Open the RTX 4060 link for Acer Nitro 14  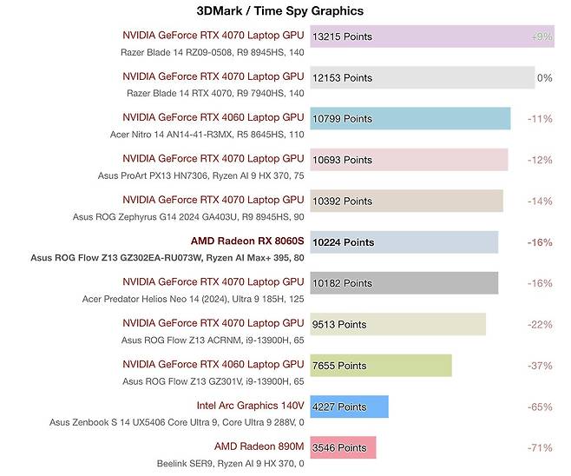click(213, 117)
